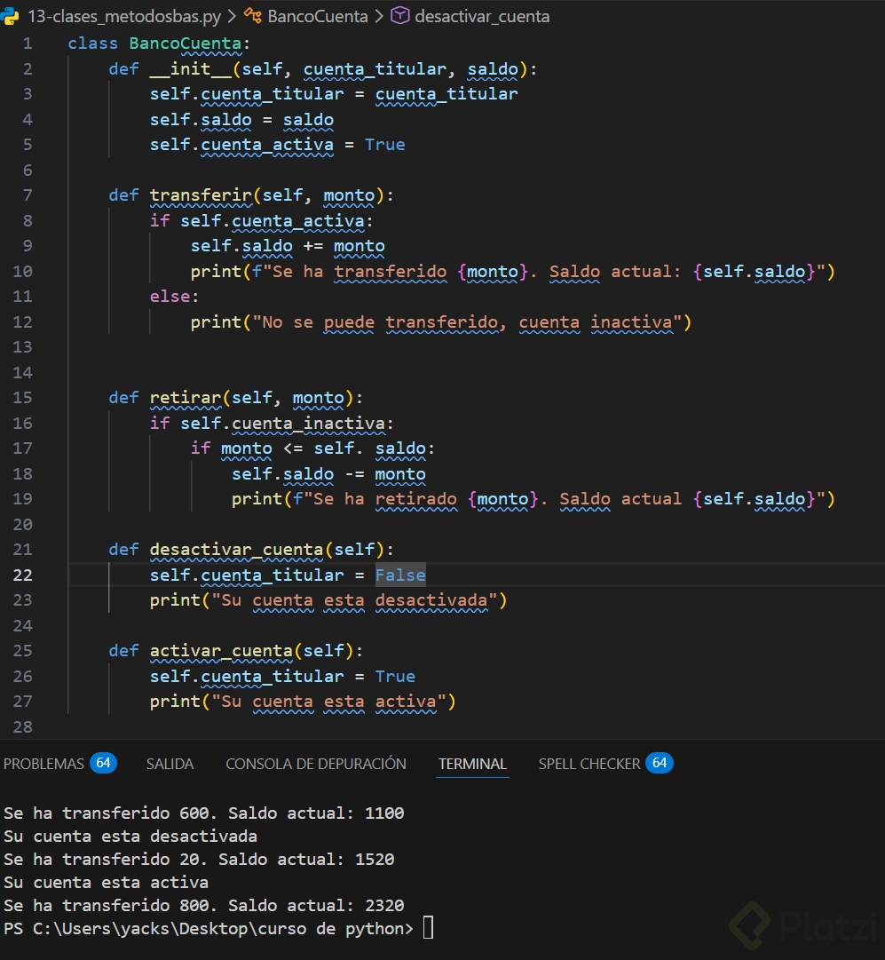Open CONSOLA DE DEPURACIÓN tab
Viewport: 885px width, 960px height.
click(316, 764)
